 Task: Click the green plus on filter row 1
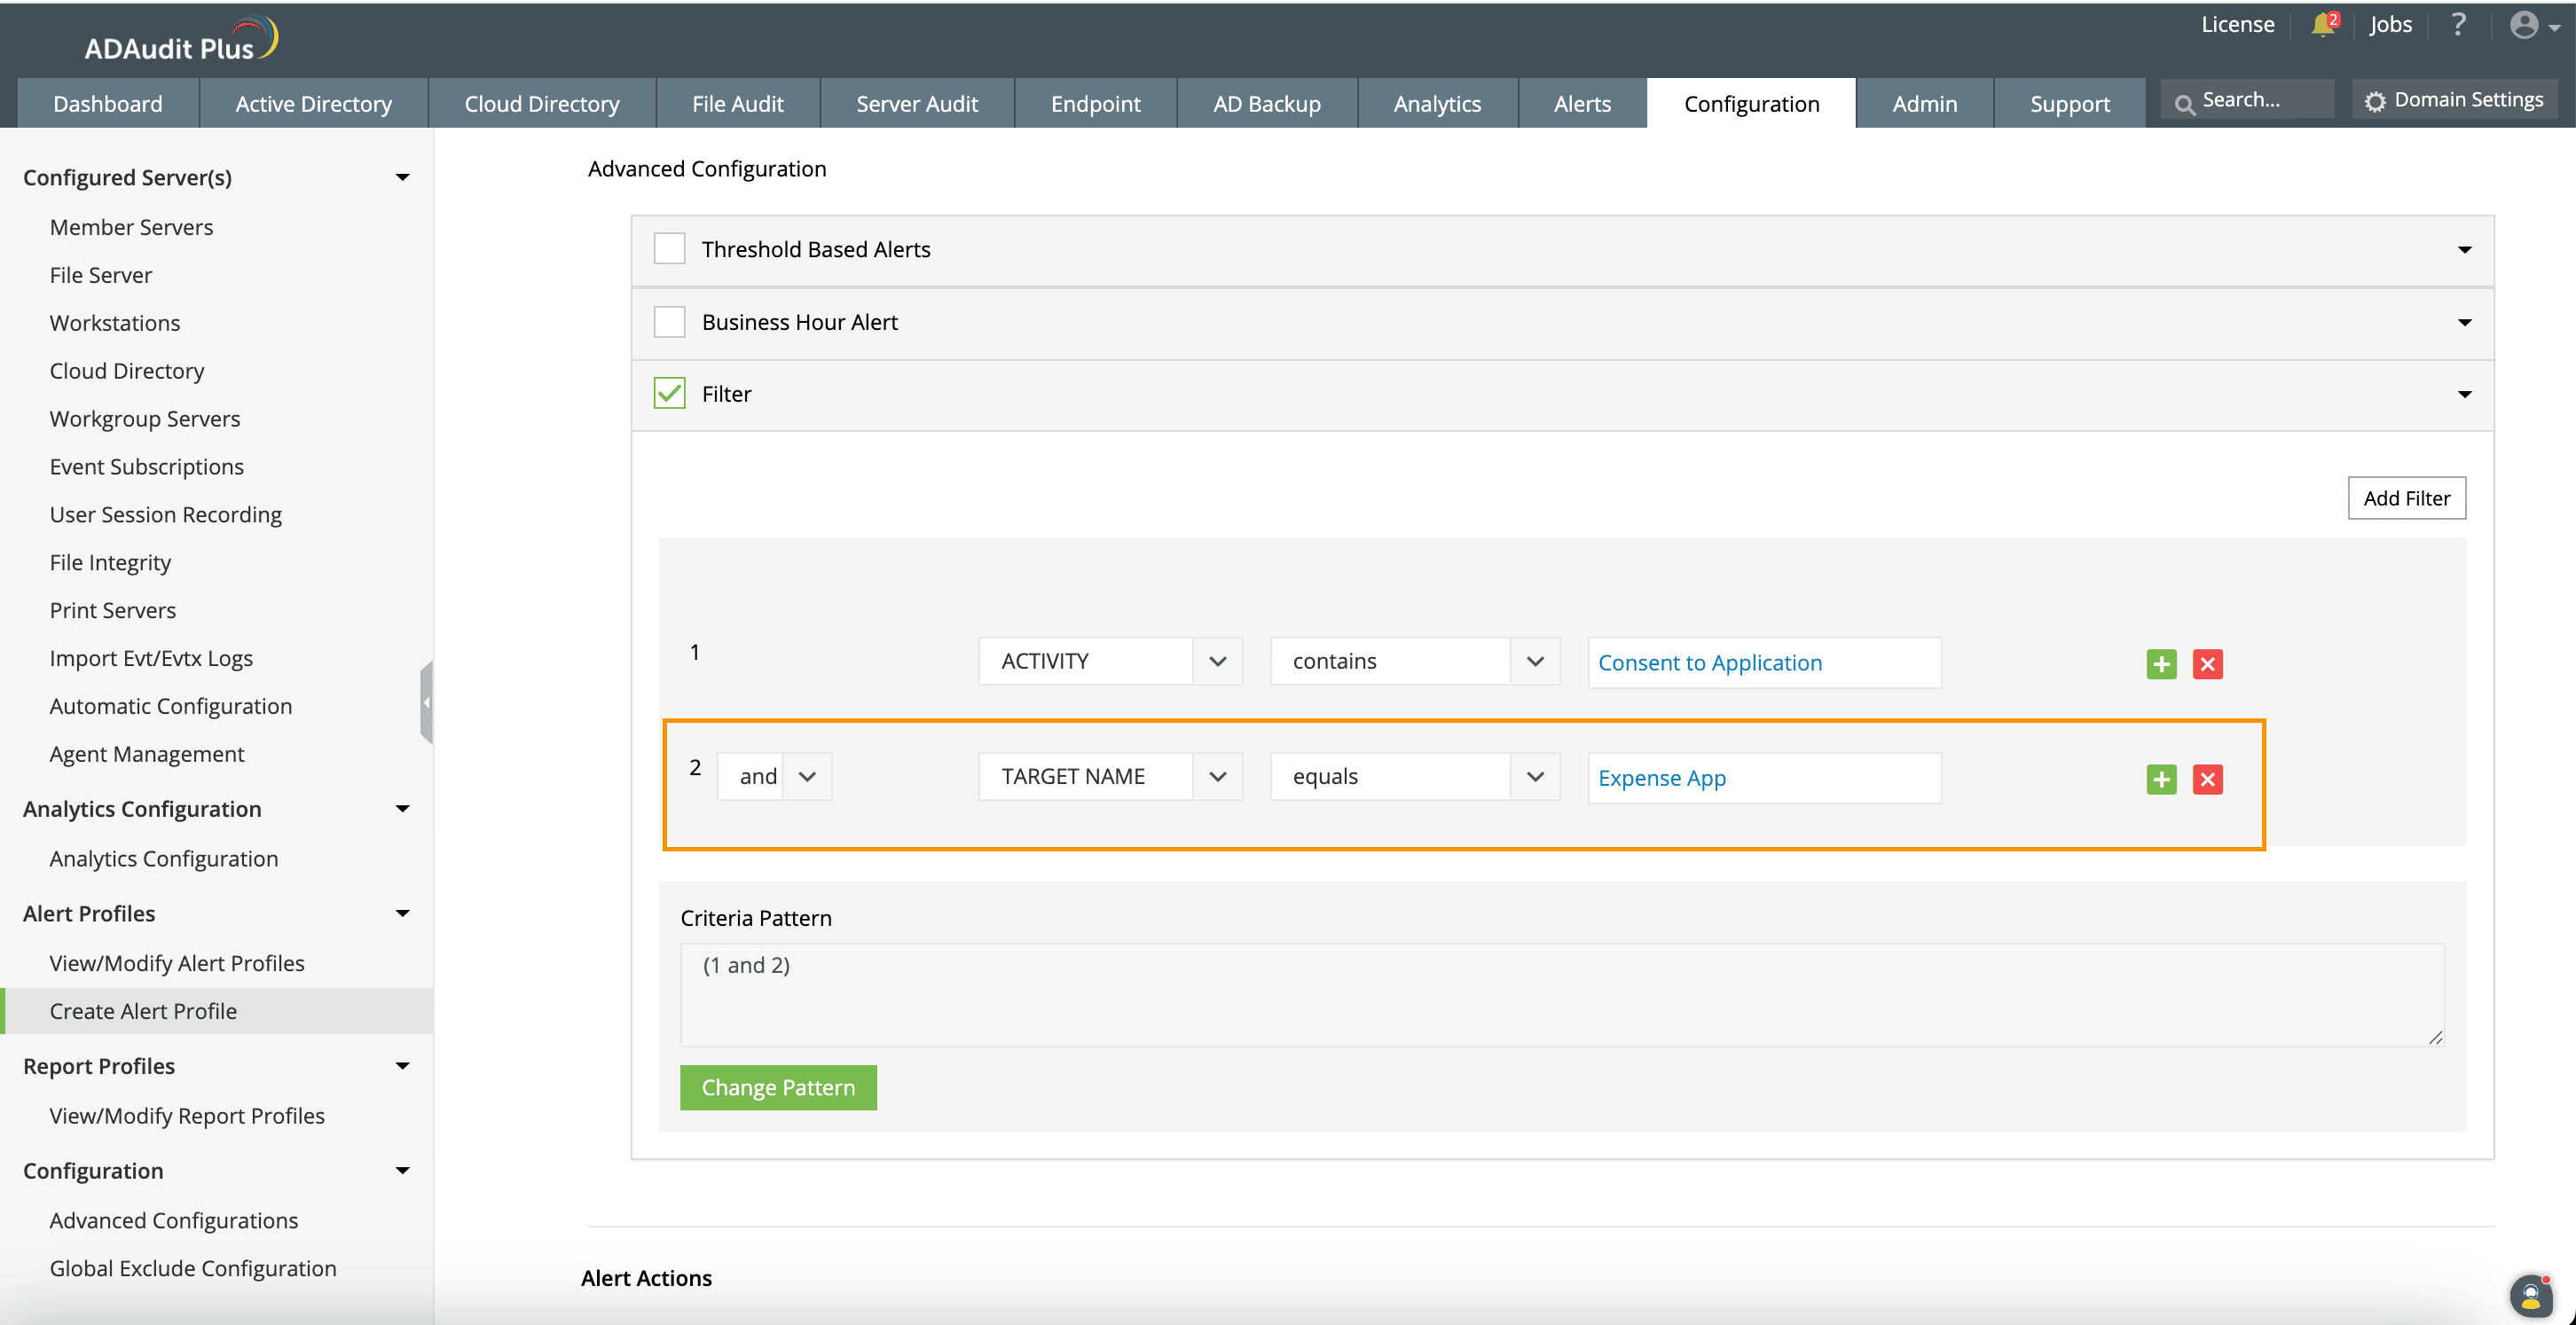2161,664
